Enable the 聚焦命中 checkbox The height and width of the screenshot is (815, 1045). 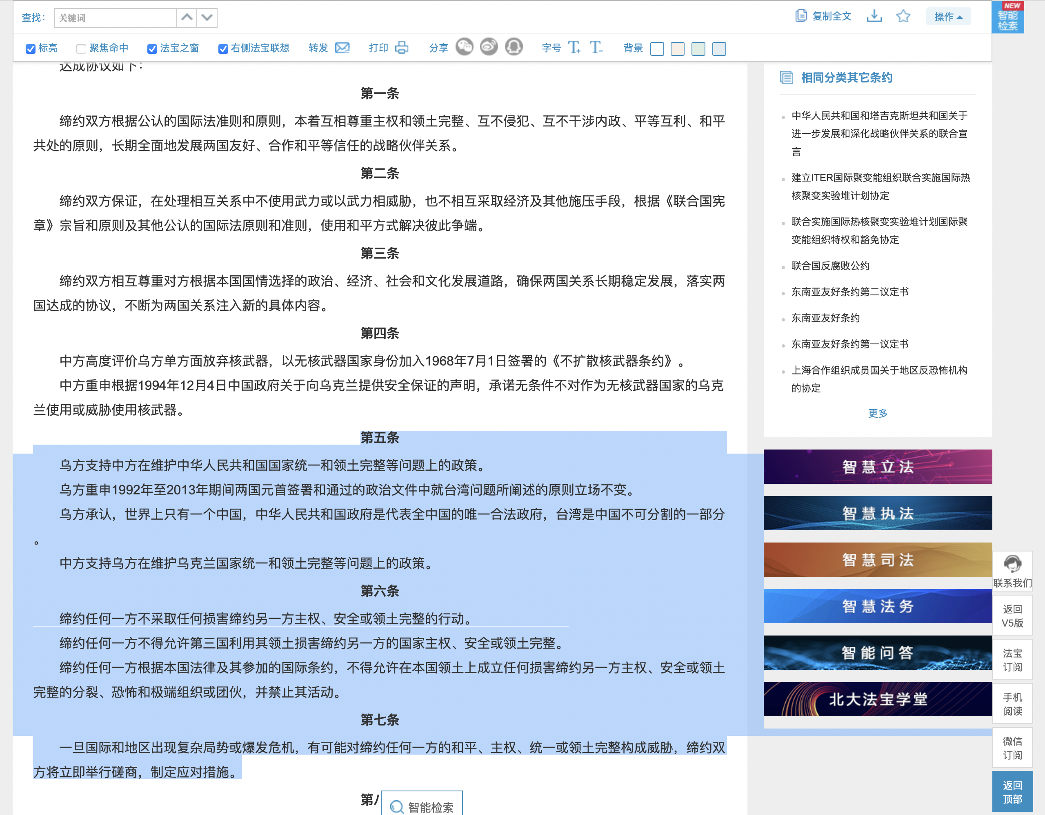coord(81,49)
